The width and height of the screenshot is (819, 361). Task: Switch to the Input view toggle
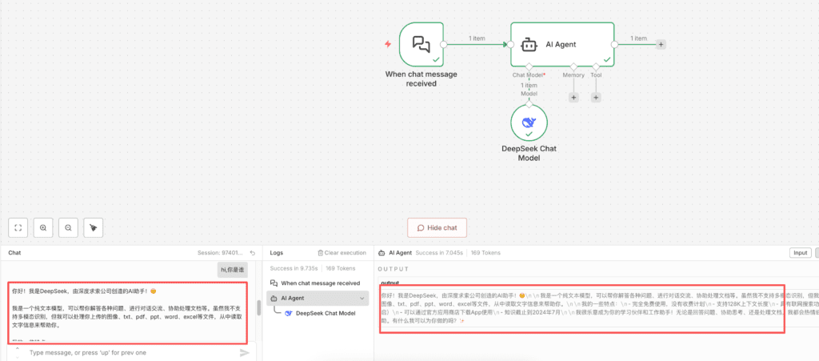pyautogui.click(x=800, y=253)
